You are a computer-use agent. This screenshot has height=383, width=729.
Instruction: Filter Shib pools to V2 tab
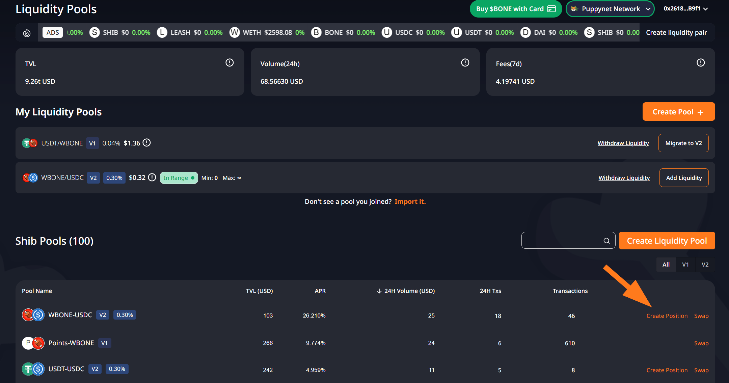705,265
